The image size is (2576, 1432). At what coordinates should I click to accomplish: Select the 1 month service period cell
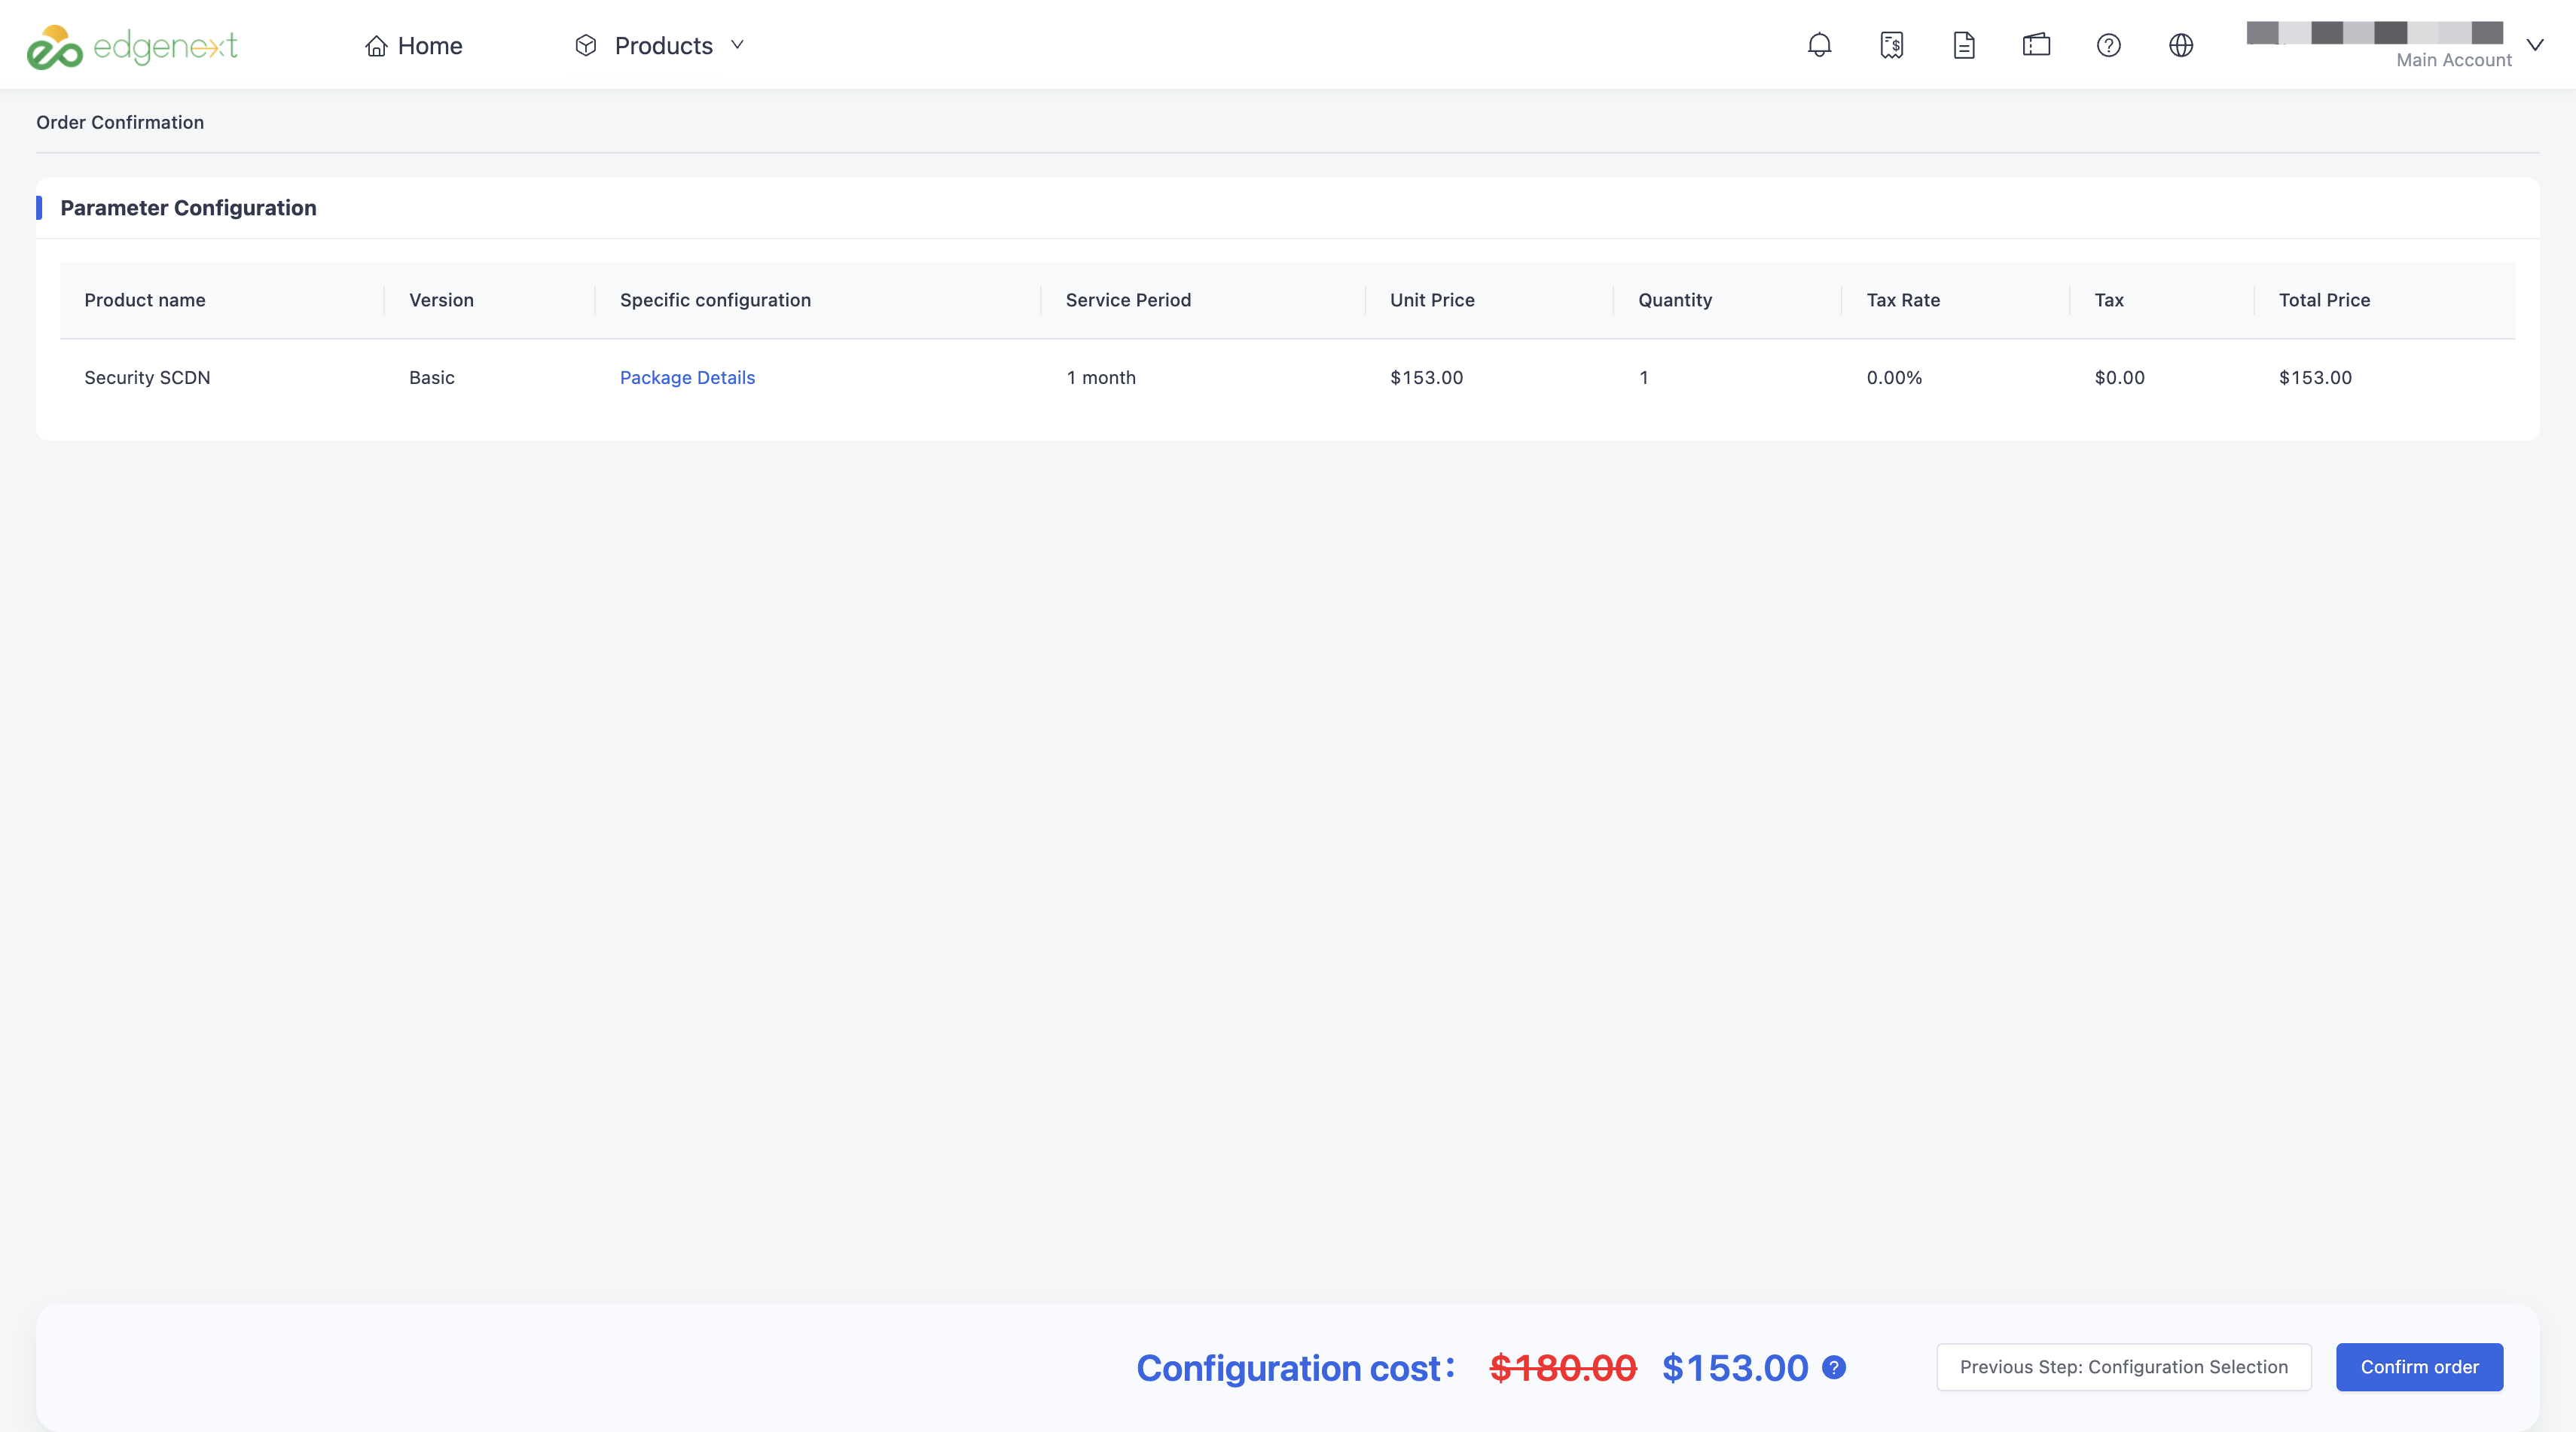1101,378
